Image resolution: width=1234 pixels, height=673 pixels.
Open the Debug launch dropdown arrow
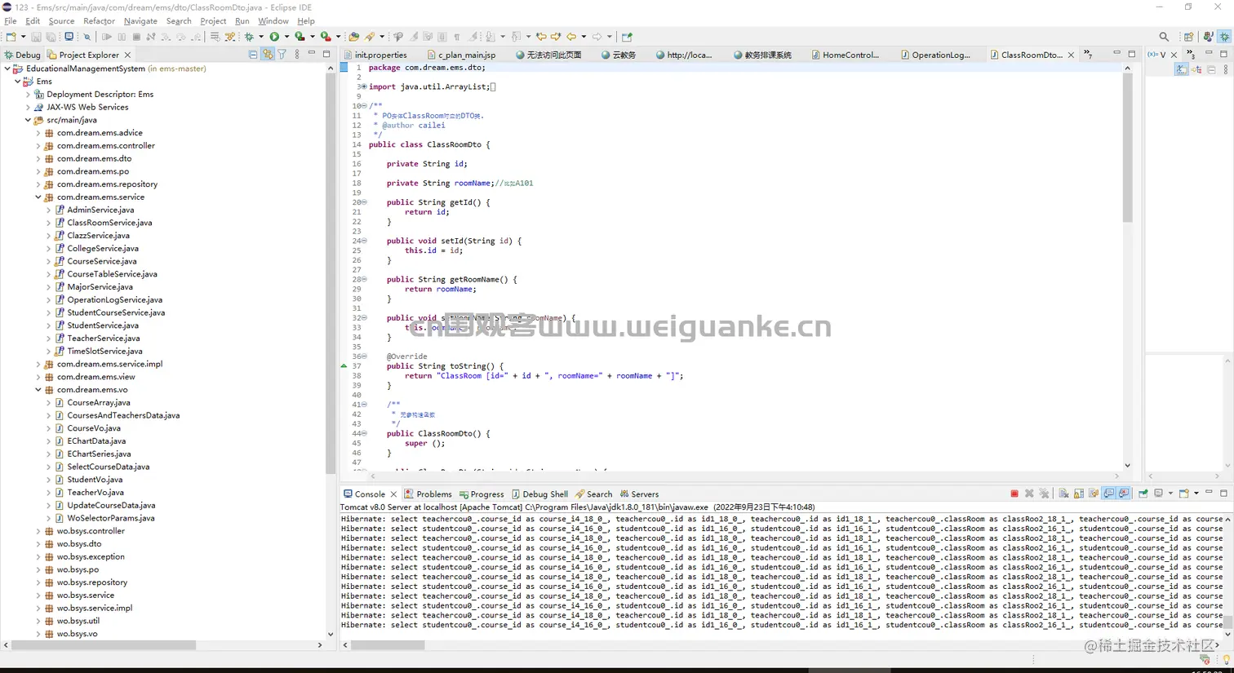coord(261,37)
